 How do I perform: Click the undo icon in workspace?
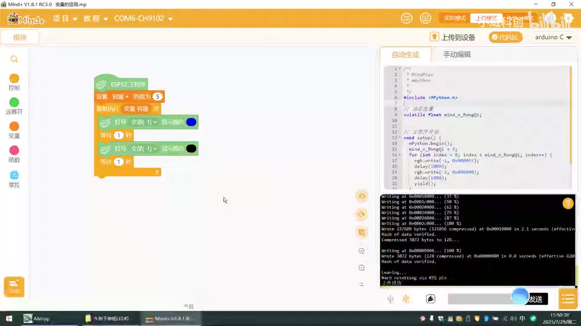[x=362, y=196]
